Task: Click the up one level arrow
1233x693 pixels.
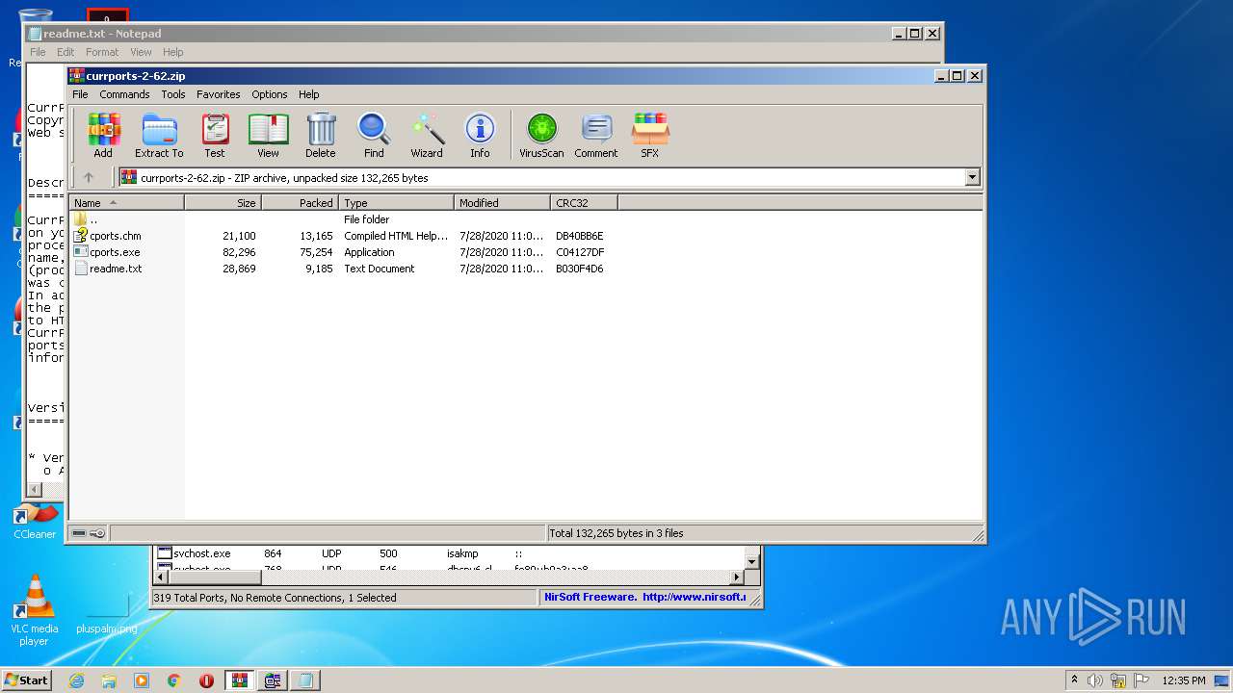Action: point(89,177)
